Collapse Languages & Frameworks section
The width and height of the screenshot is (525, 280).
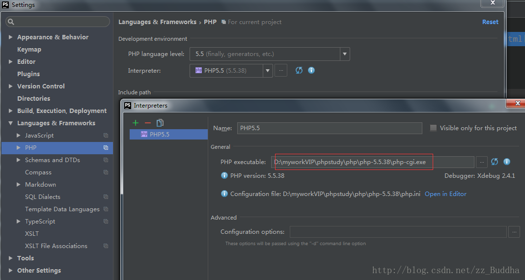click(10, 123)
